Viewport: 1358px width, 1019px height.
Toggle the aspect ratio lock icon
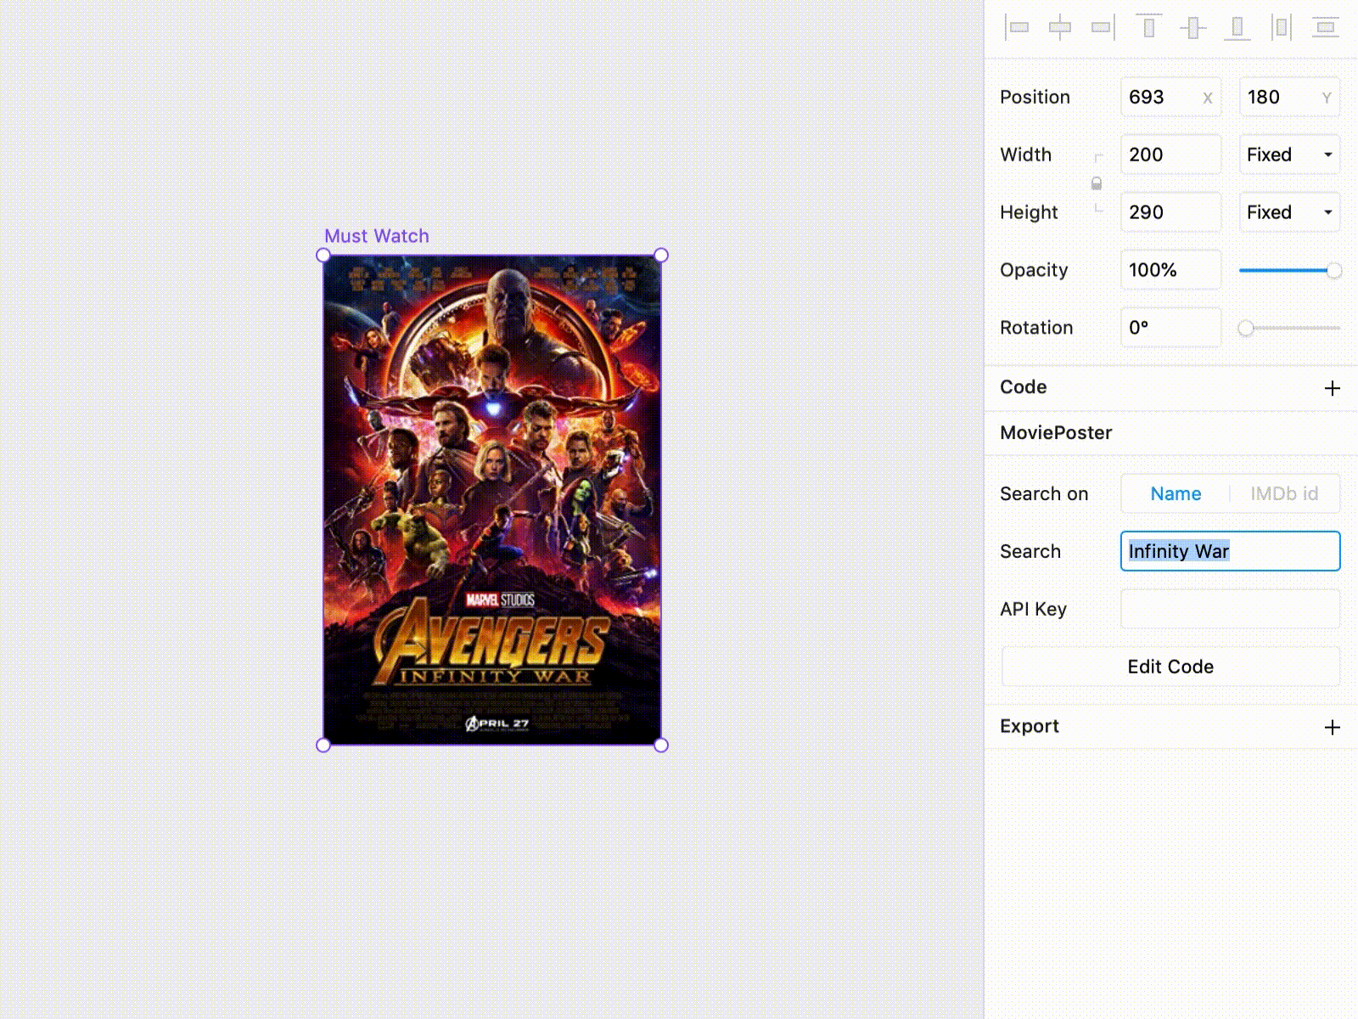coord(1097,183)
